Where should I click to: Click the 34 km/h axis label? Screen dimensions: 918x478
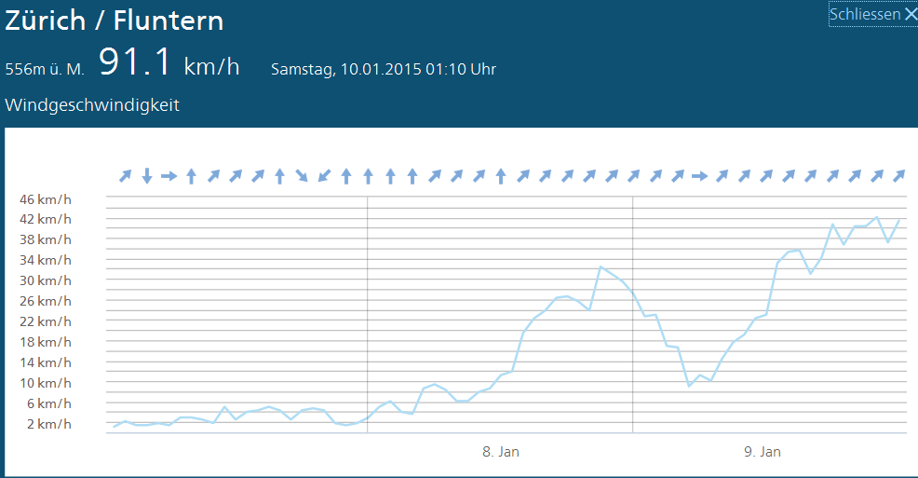[x=46, y=260]
